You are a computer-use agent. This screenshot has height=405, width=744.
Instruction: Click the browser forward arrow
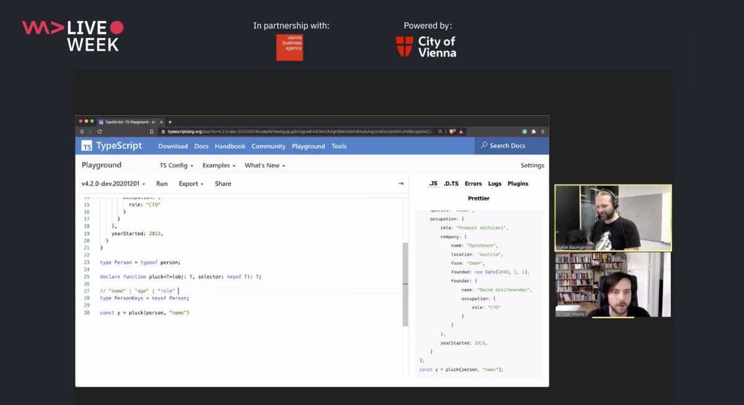point(91,131)
